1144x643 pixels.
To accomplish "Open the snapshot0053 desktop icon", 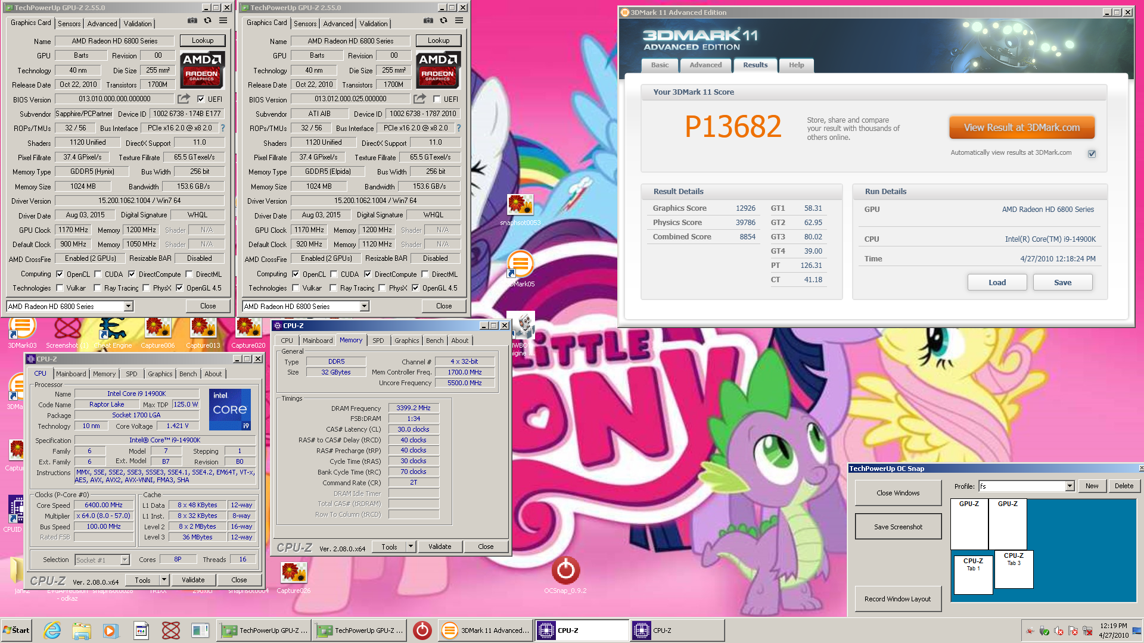I will 520,210.
